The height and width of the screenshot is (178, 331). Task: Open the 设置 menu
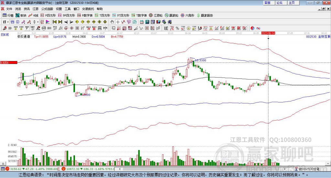pos(59,9)
